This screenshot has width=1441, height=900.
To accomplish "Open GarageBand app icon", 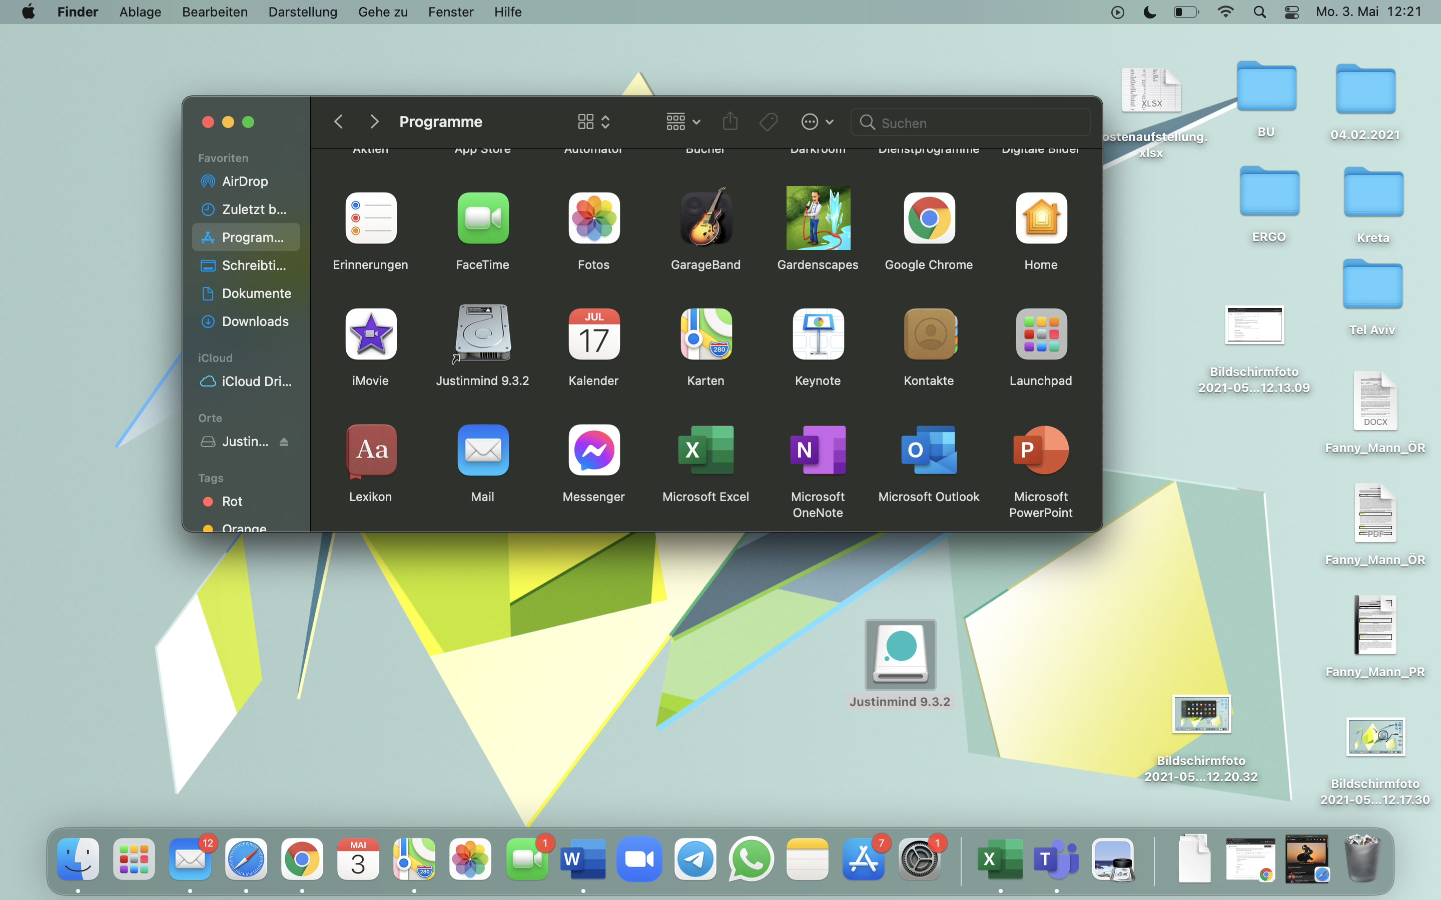I will click(705, 218).
